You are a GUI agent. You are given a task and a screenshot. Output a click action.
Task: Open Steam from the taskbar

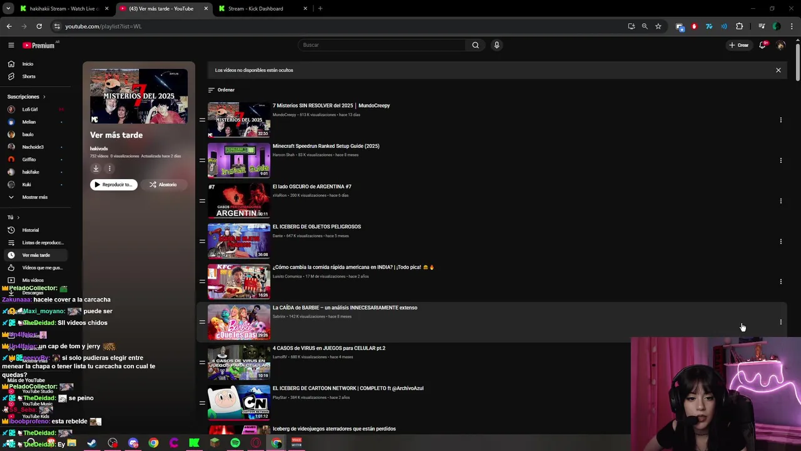tap(92, 443)
